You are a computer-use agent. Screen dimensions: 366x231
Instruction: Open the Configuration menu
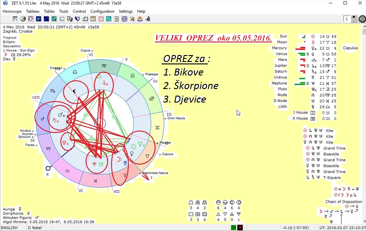click(x=102, y=11)
